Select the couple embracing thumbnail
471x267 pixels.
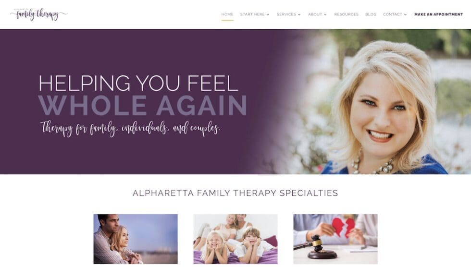136,239
